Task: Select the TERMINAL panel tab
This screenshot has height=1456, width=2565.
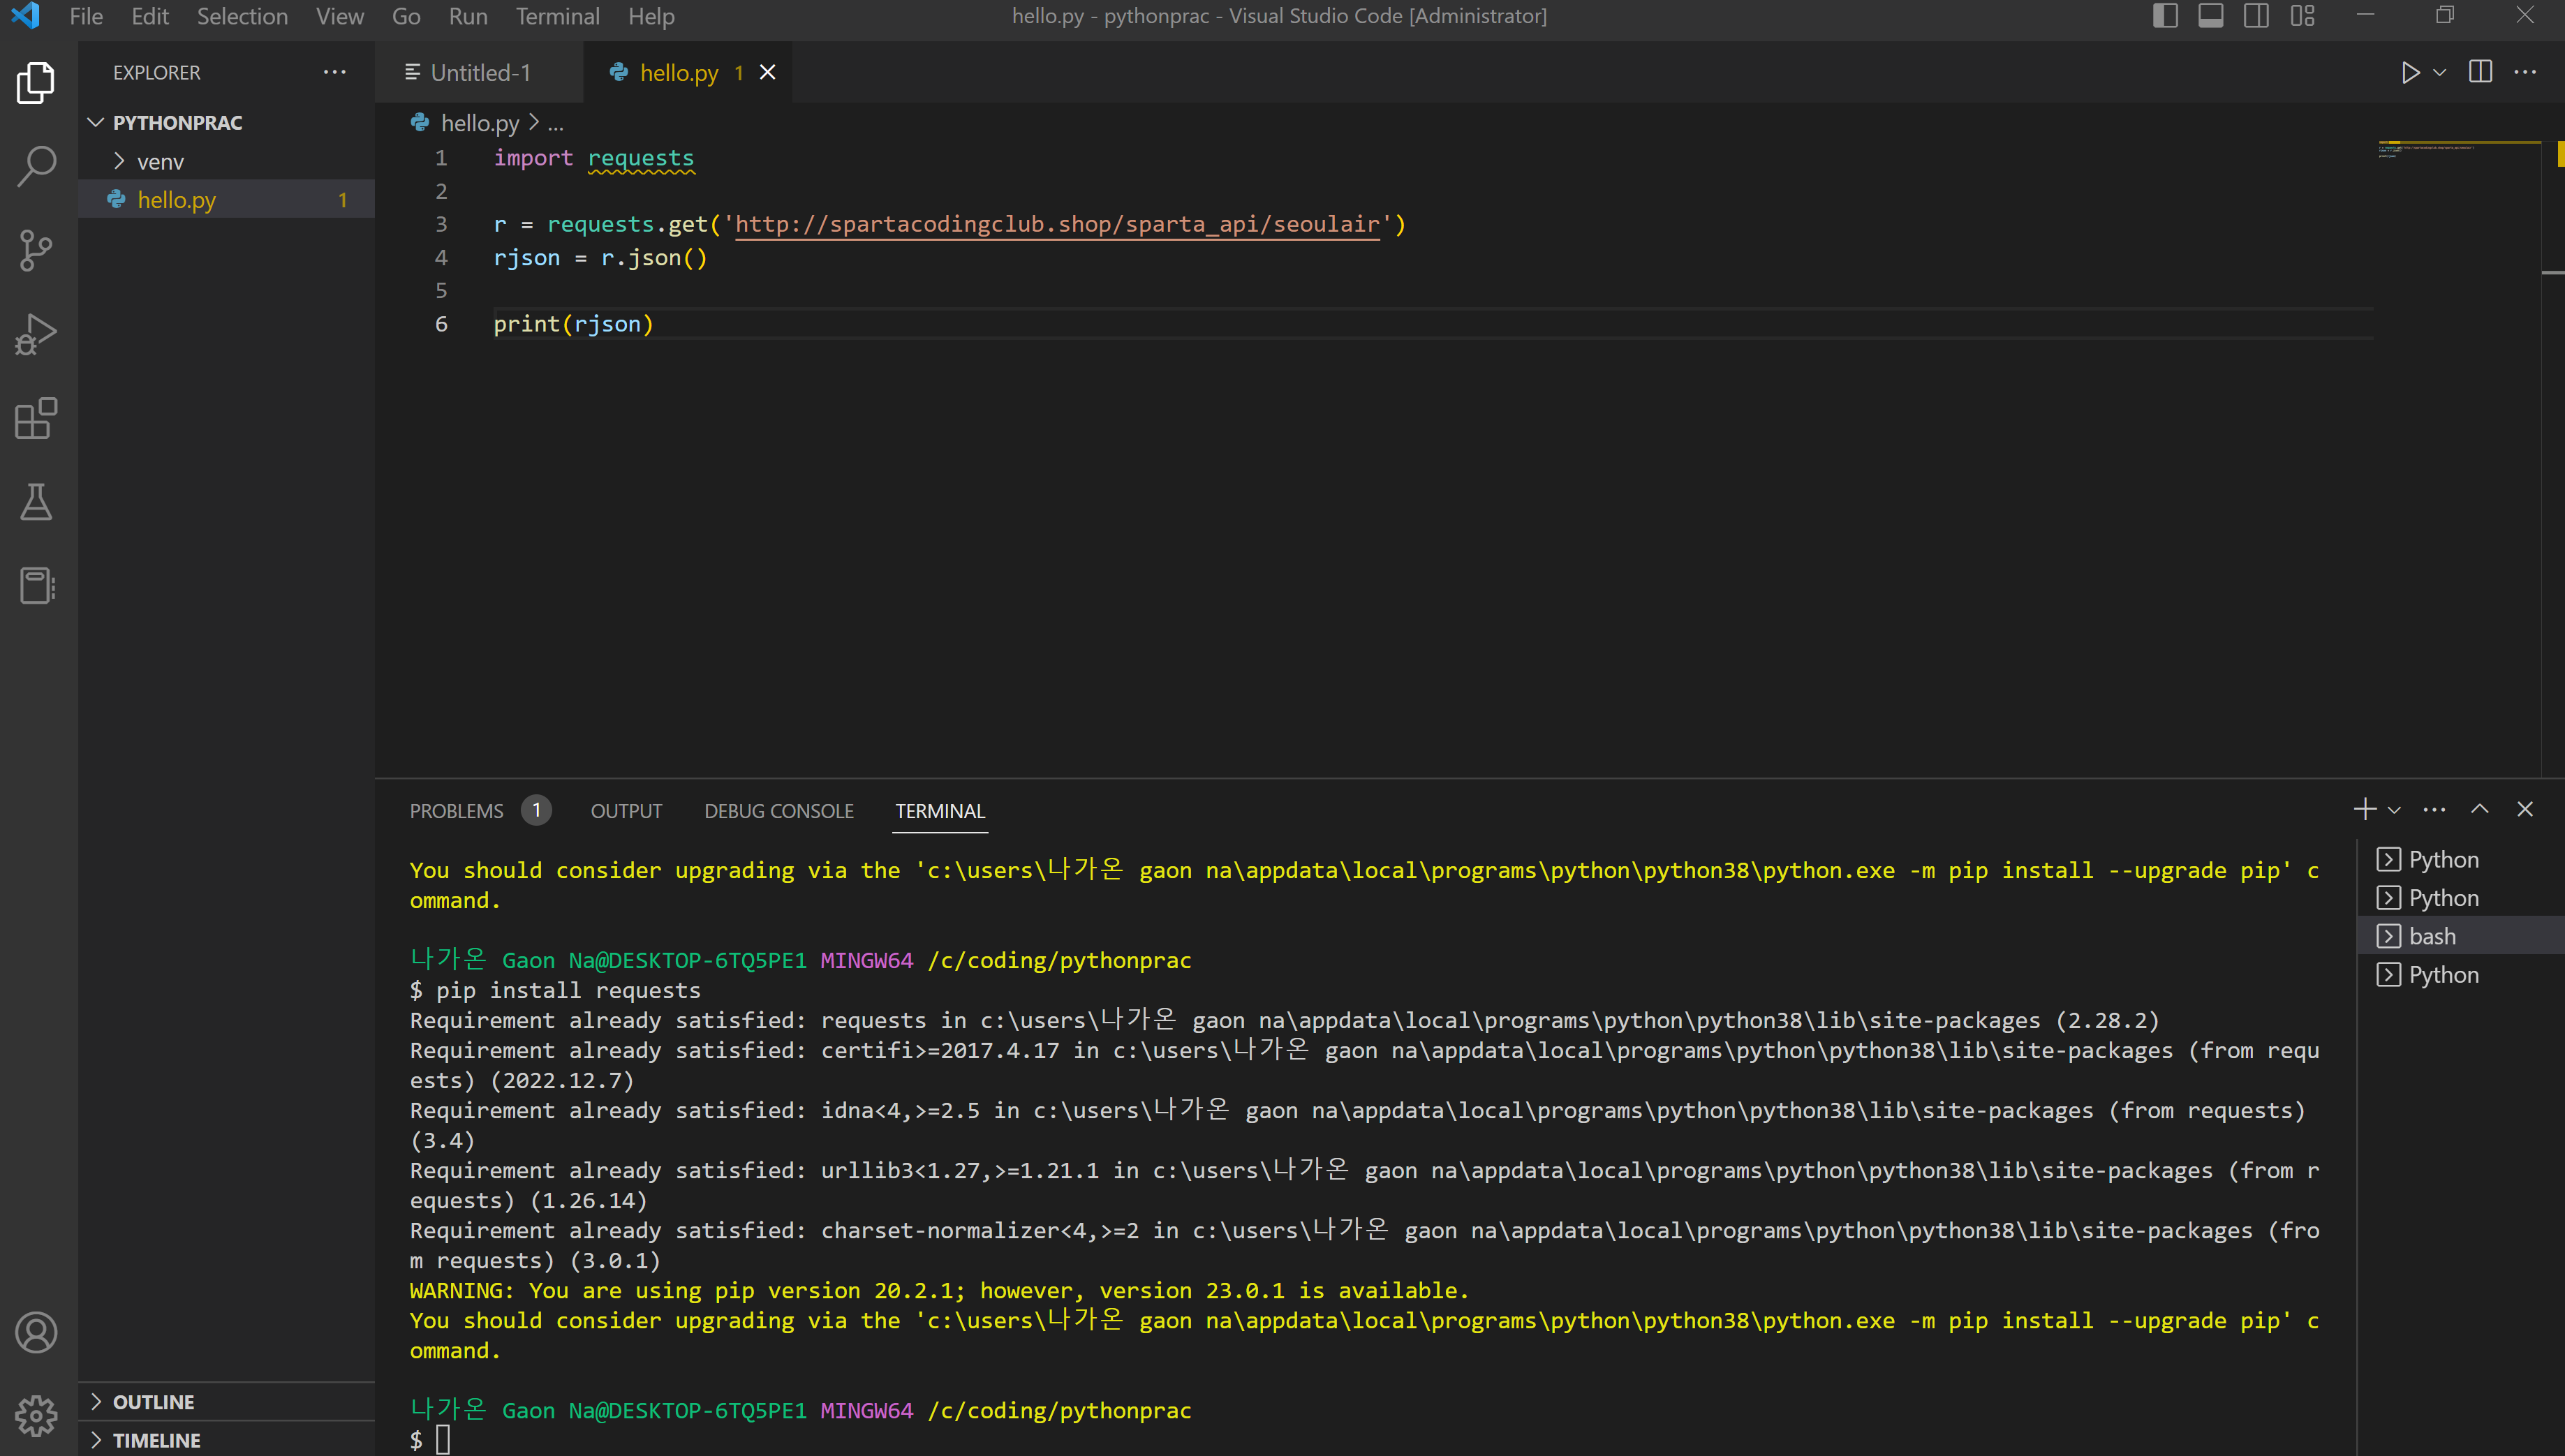Action: coord(940,811)
